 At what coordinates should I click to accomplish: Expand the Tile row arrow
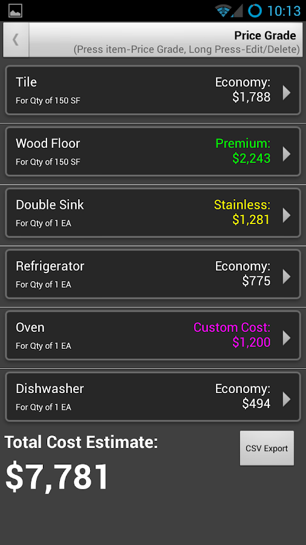pyautogui.click(x=287, y=93)
